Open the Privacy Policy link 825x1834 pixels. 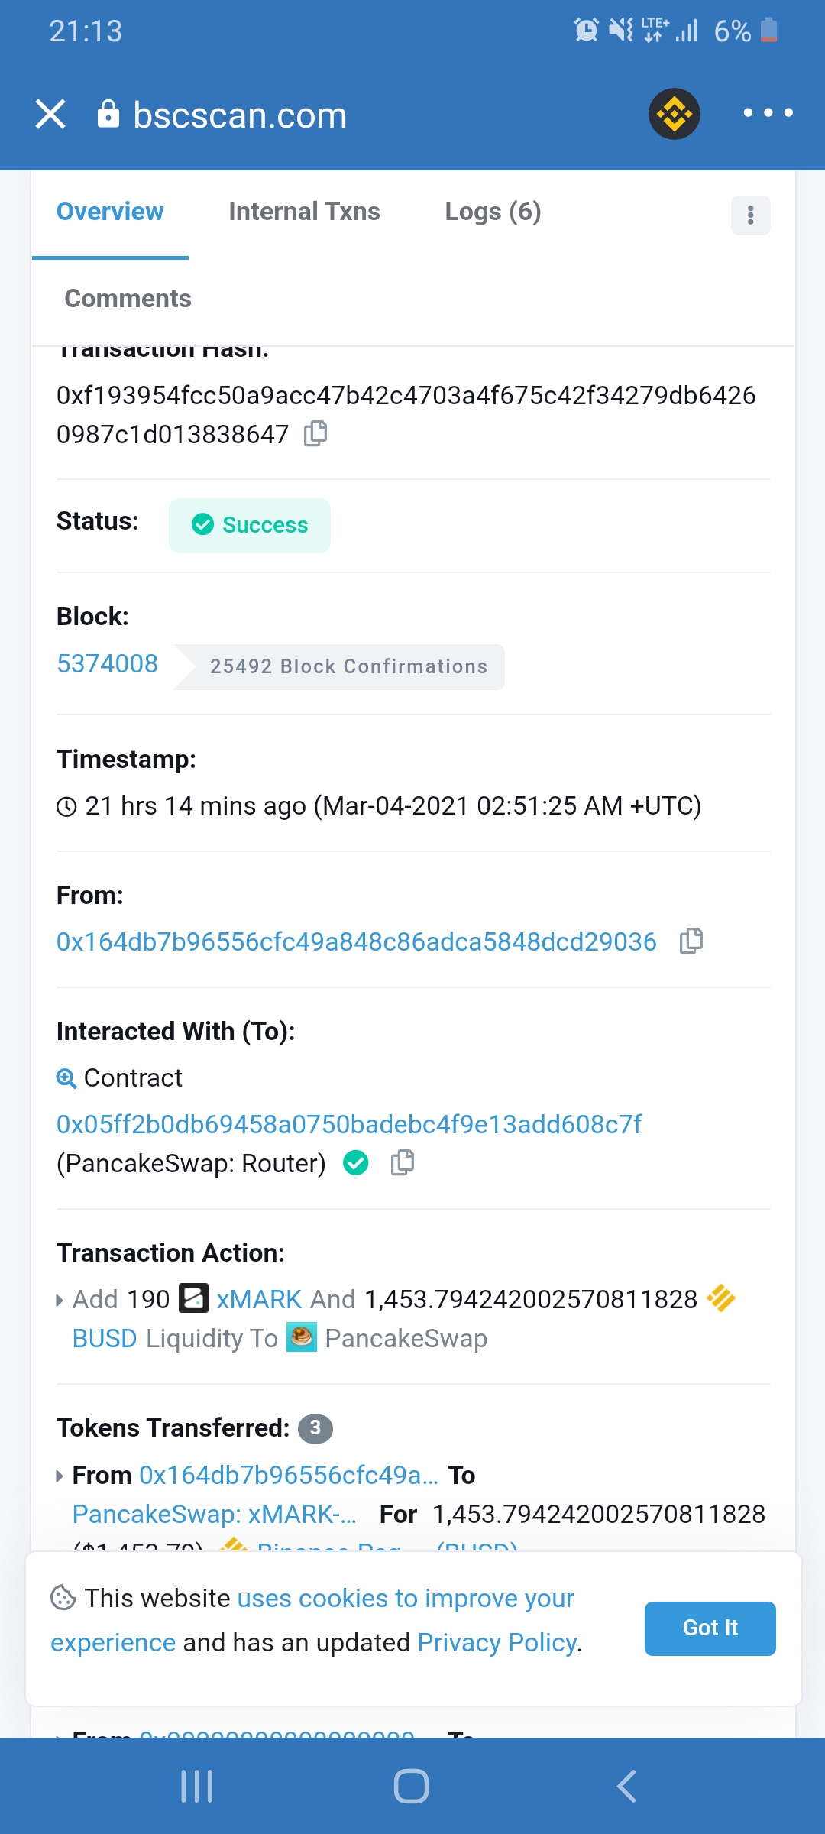point(497,1642)
